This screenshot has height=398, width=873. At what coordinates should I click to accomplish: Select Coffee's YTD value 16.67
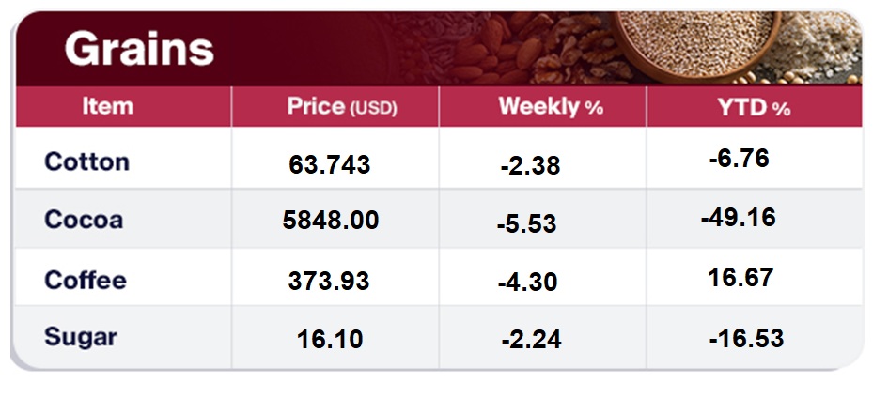pos(742,278)
